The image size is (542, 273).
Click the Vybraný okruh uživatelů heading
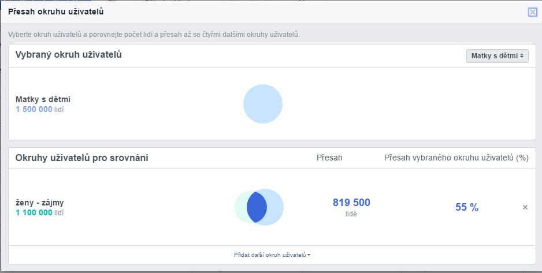click(68, 54)
